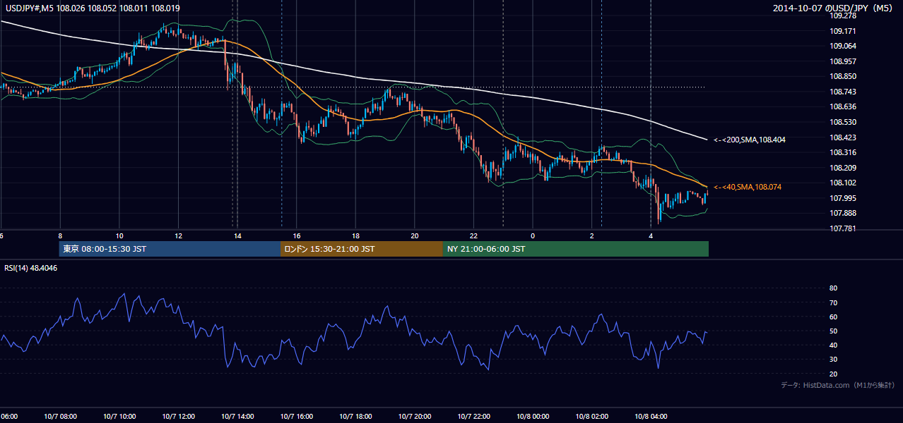Click RSI scale value 80
The height and width of the screenshot is (423, 903).
(833, 288)
